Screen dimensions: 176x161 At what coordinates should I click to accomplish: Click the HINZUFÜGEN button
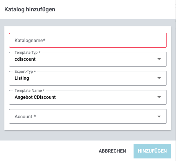click(x=152, y=151)
